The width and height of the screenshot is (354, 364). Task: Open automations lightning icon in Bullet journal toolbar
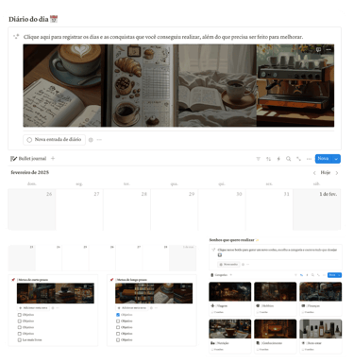pos(278,159)
